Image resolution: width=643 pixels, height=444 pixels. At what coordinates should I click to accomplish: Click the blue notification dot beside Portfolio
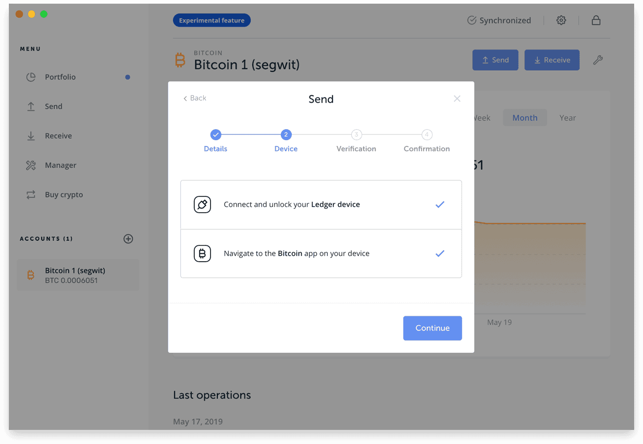(128, 77)
